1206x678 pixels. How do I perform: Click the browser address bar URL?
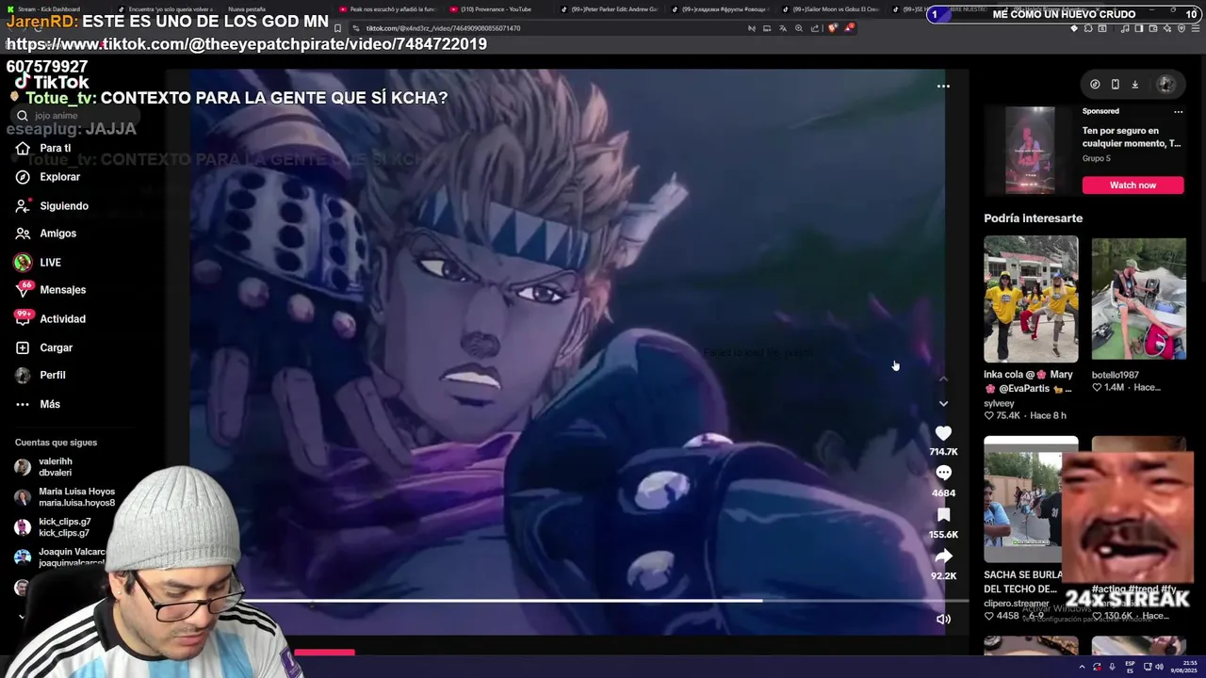click(443, 28)
